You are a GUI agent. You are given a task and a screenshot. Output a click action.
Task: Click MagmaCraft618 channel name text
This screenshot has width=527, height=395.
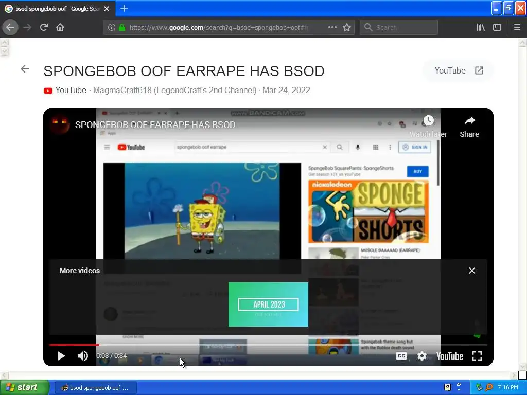pos(174,91)
